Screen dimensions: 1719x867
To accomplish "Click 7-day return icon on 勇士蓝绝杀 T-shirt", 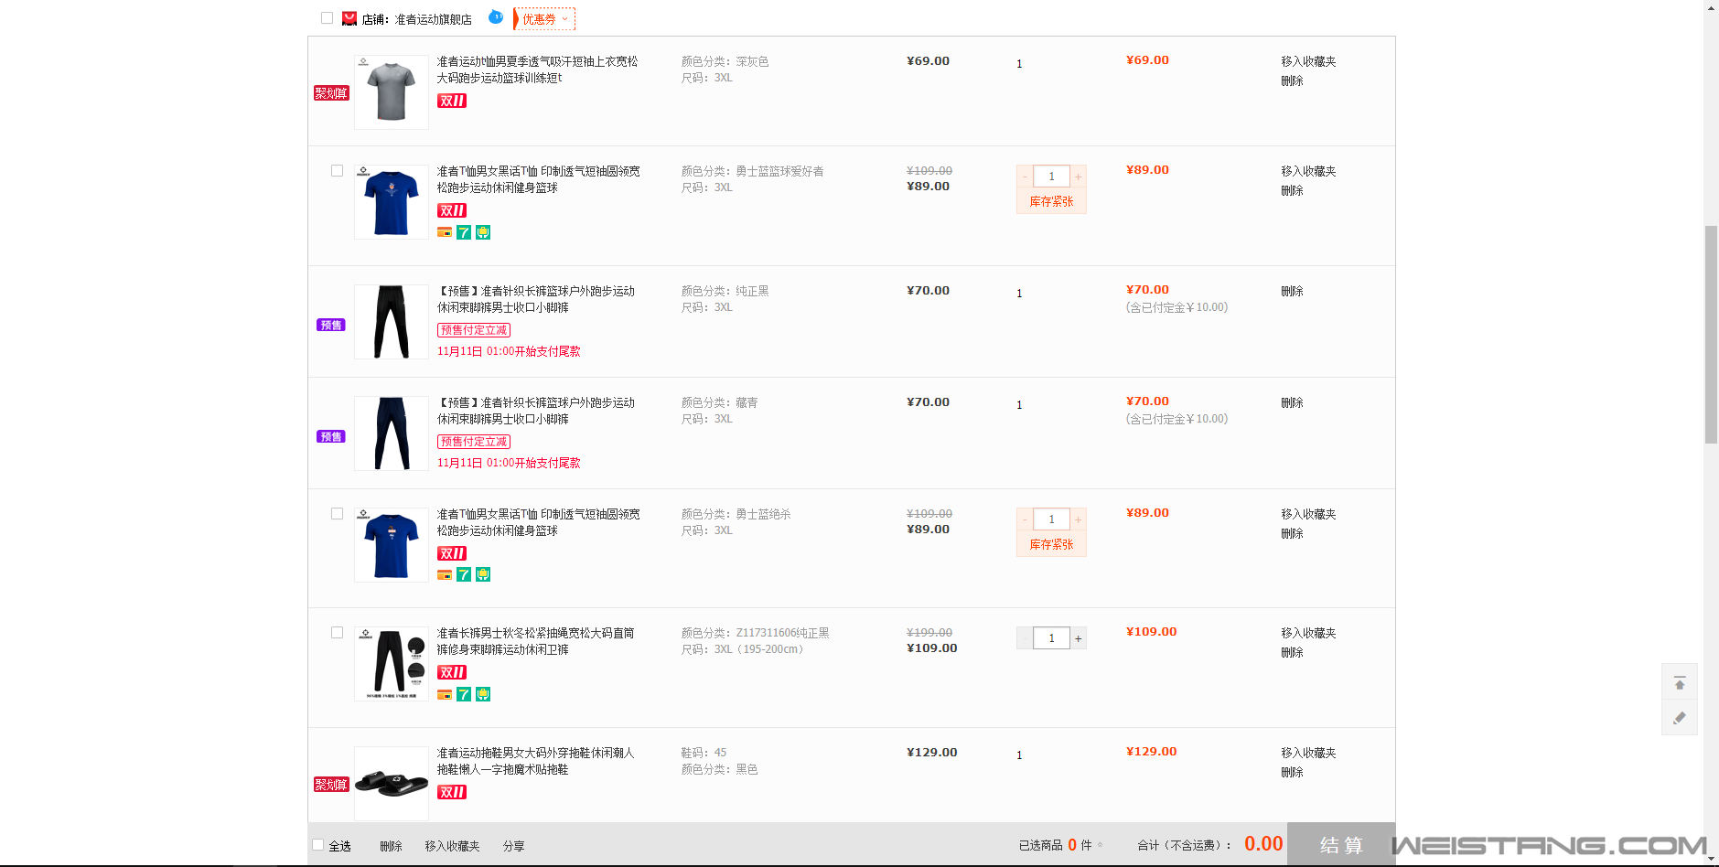I will tap(464, 574).
